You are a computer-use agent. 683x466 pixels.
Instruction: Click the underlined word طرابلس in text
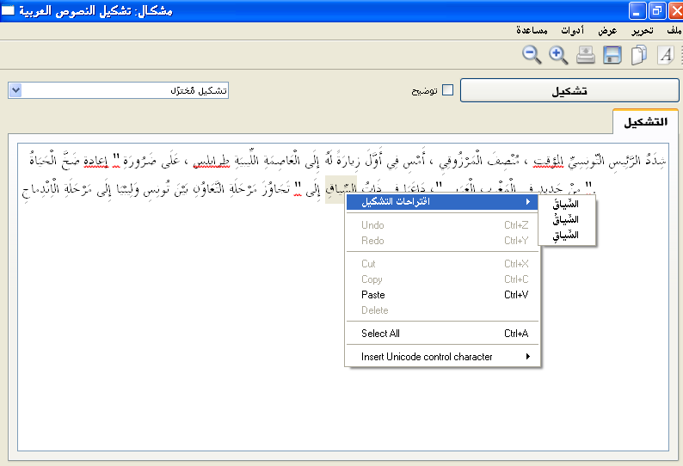point(212,162)
